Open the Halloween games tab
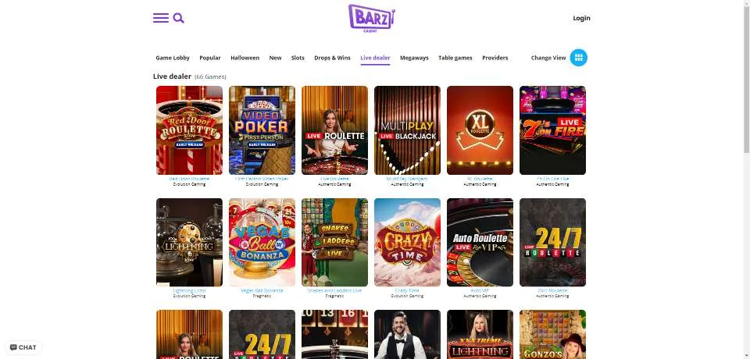Screen dimensions: 750x359 245,58
